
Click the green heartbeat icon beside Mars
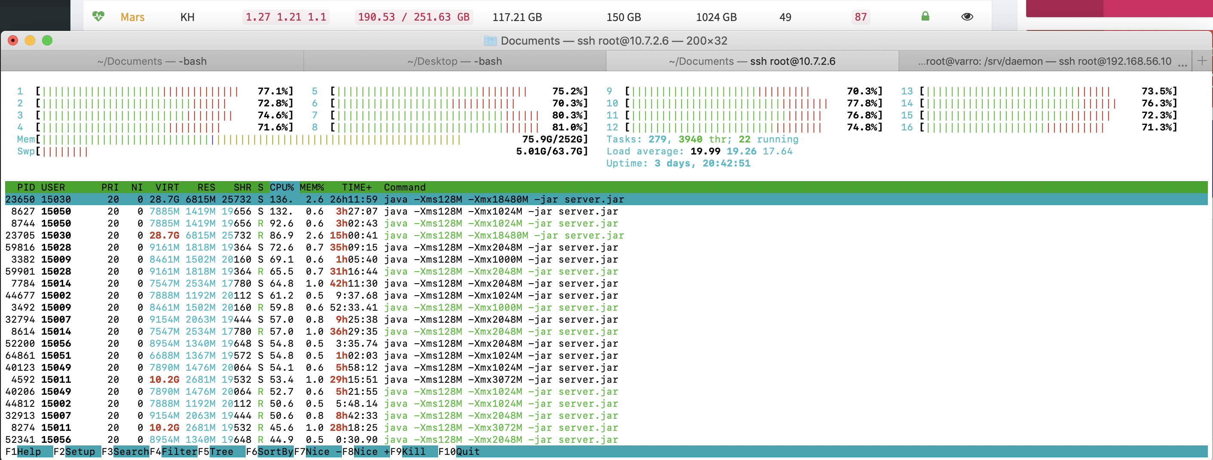[98, 16]
